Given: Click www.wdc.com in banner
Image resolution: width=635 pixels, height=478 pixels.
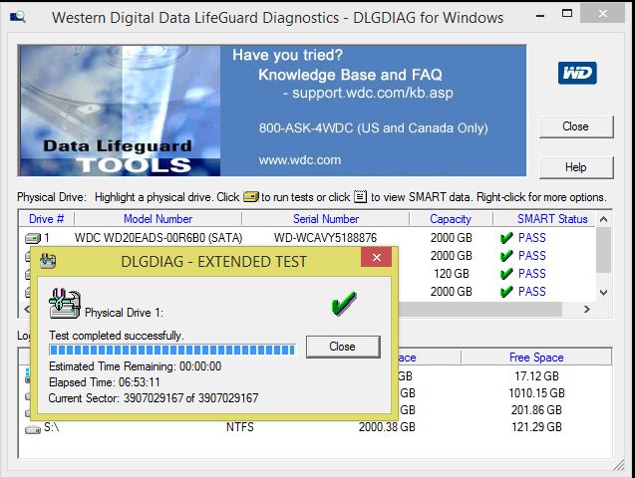Looking at the screenshot, I should [300, 160].
